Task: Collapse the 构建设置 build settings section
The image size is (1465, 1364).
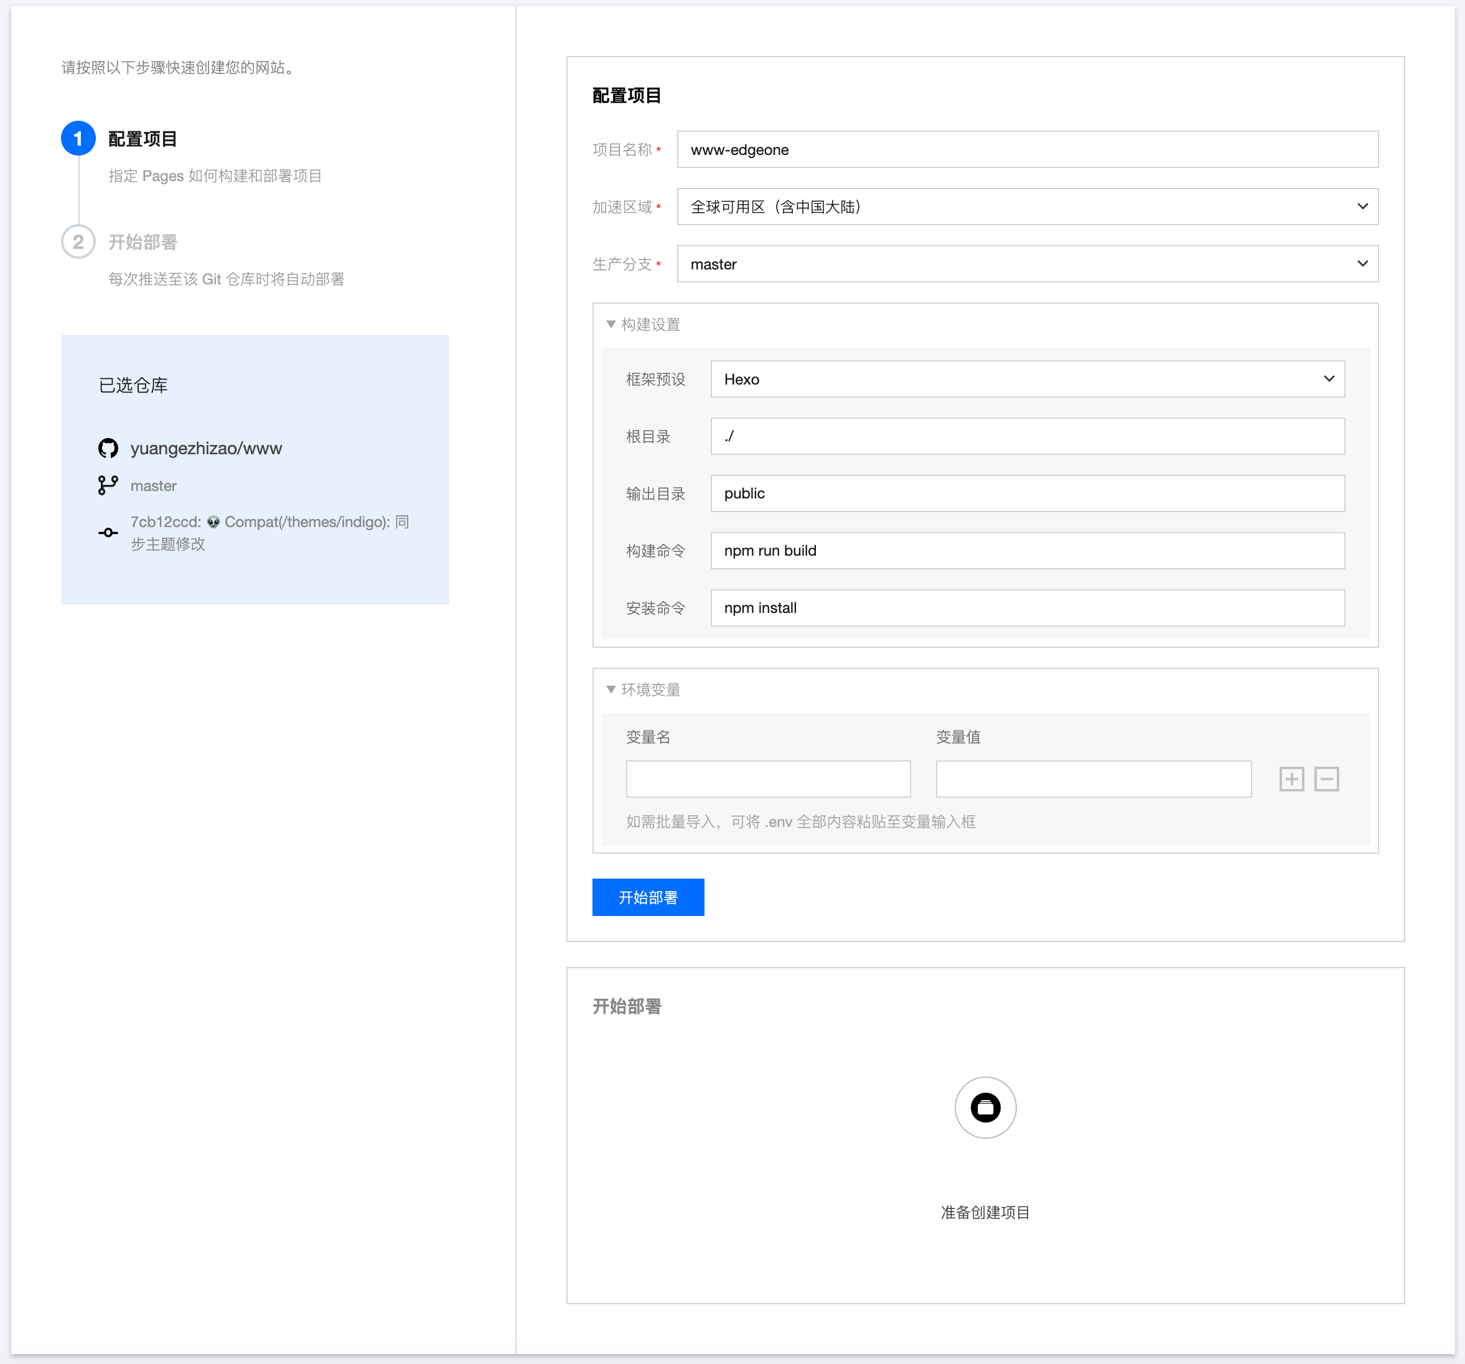Action: [611, 324]
